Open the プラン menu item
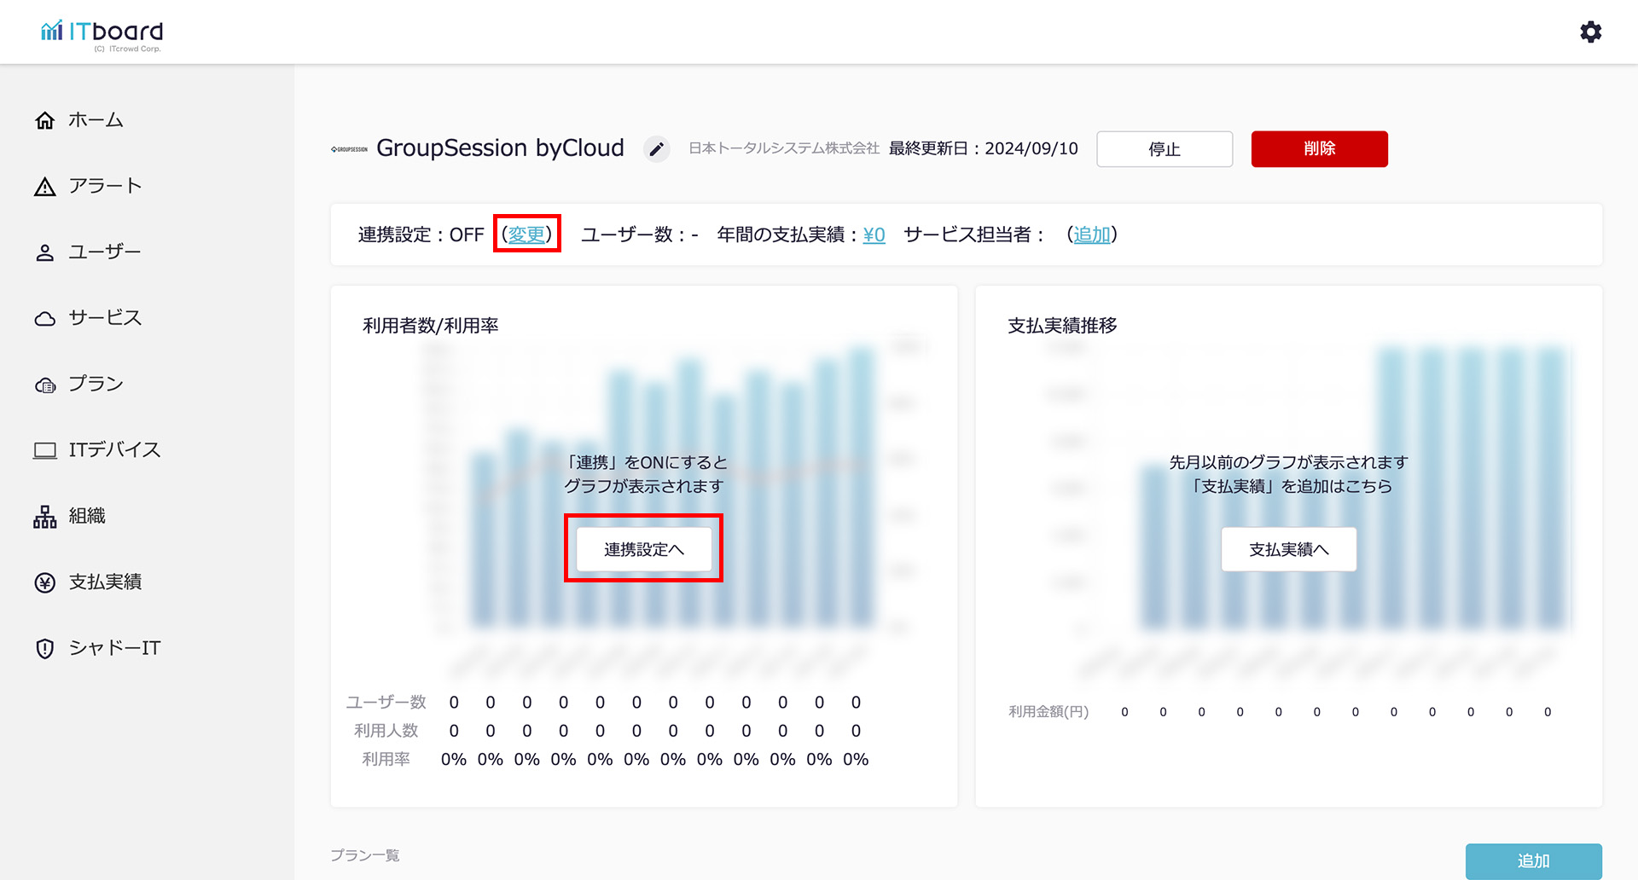Viewport: 1638px width, 880px height. [x=96, y=384]
